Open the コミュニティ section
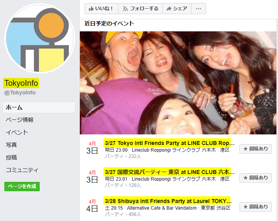278x221 pixels. (22, 170)
